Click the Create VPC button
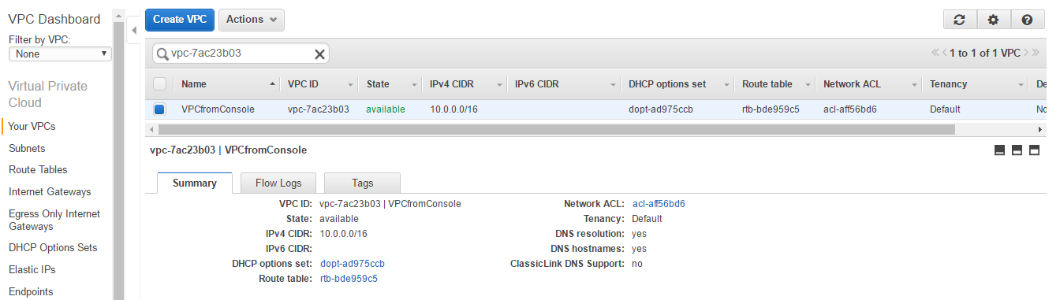The width and height of the screenshot is (1060, 300). (180, 20)
